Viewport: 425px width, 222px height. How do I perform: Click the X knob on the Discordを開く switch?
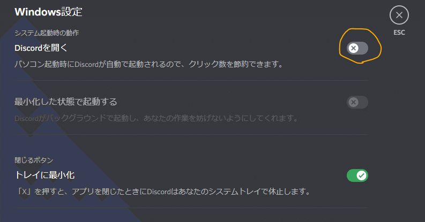tap(353, 48)
